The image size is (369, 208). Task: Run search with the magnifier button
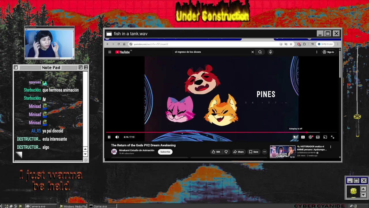point(260,52)
